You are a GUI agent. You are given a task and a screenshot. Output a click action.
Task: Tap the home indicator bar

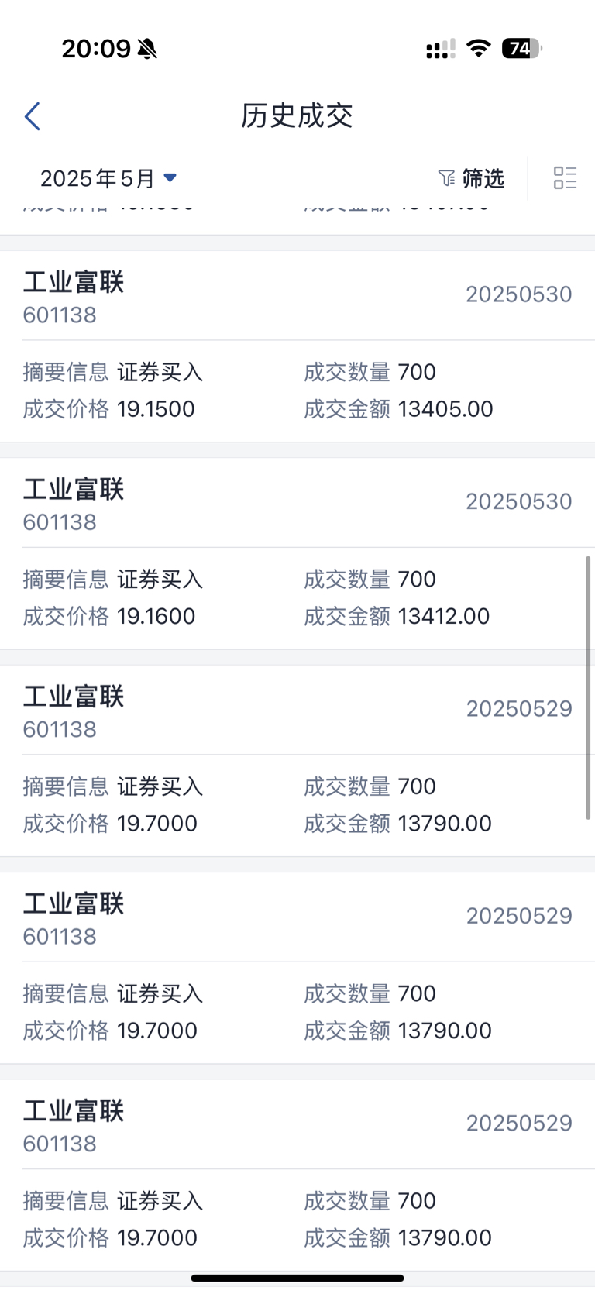(297, 1278)
